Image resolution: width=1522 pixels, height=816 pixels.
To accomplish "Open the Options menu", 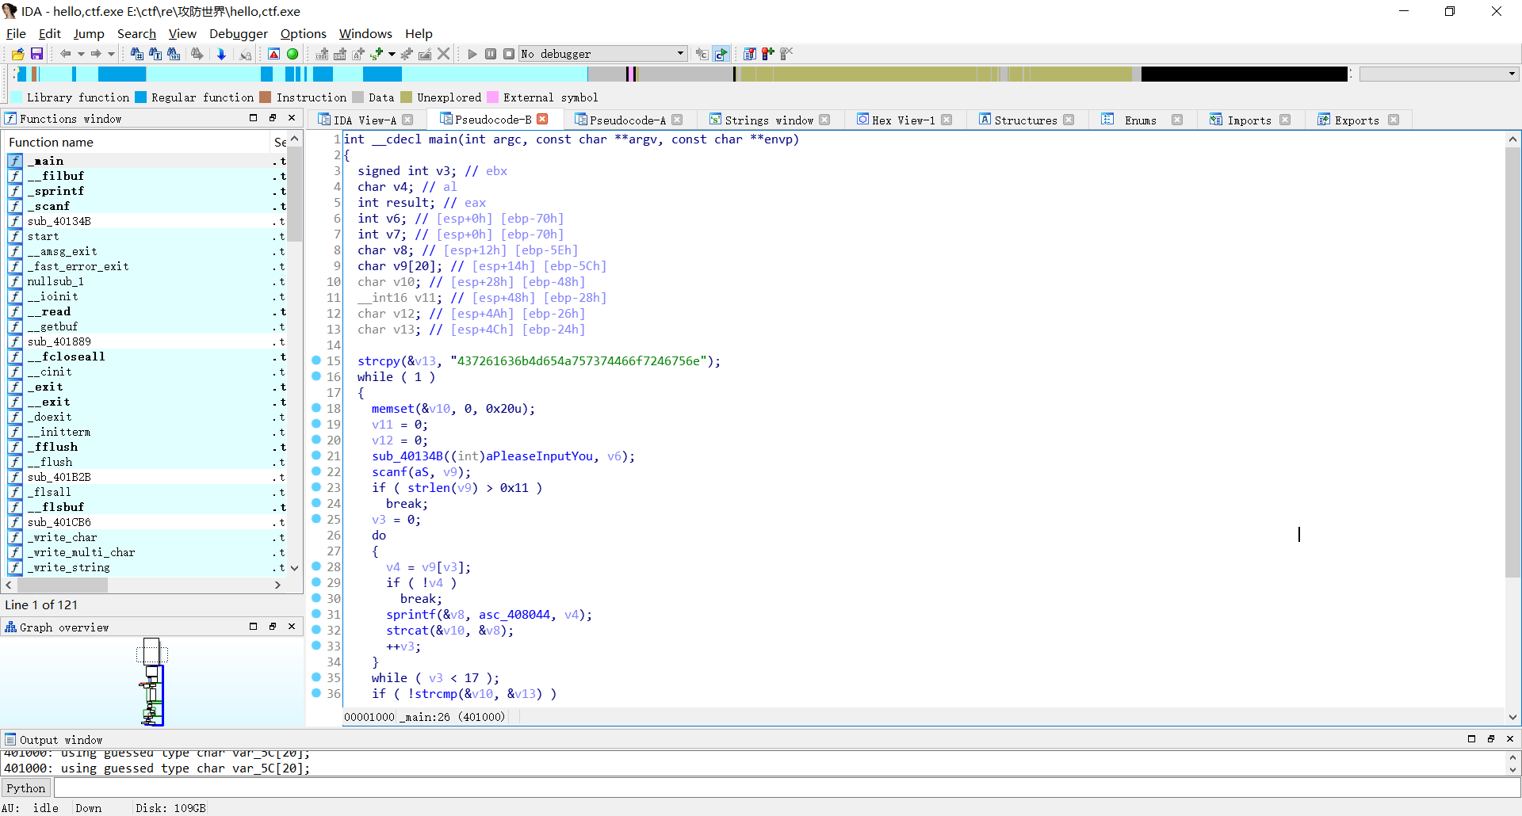I will click(x=303, y=33).
